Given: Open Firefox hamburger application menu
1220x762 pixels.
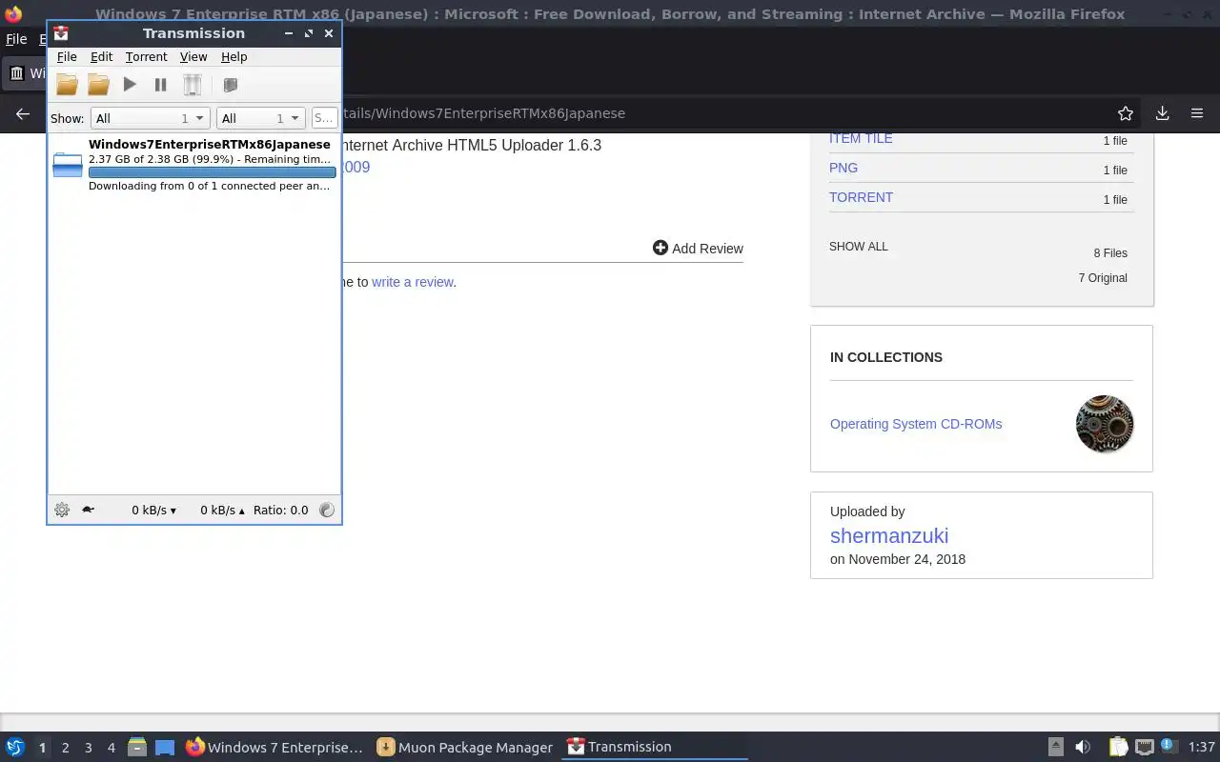Looking at the screenshot, I should 1197,113.
